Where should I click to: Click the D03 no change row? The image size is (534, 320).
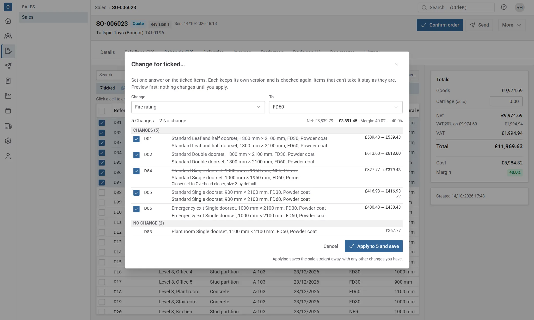click(x=267, y=232)
